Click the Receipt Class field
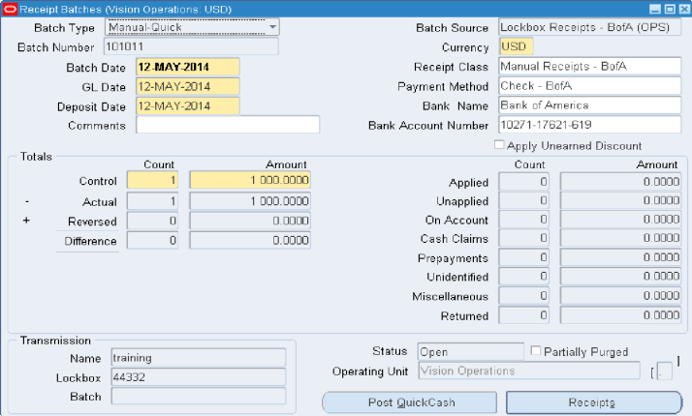Image resolution: width=692 pixels, height=416 pixels. pyautogui.click(x=589, y=67)
